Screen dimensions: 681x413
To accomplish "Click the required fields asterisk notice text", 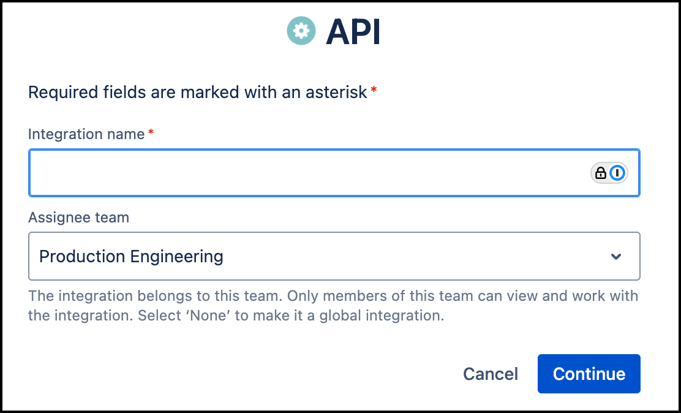I will point(197,93).
